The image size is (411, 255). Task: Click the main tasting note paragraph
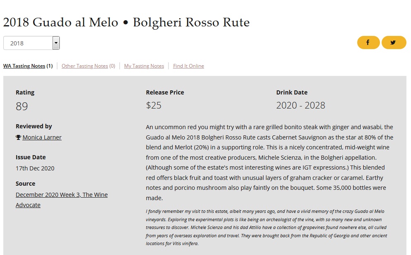coord(269,163)
